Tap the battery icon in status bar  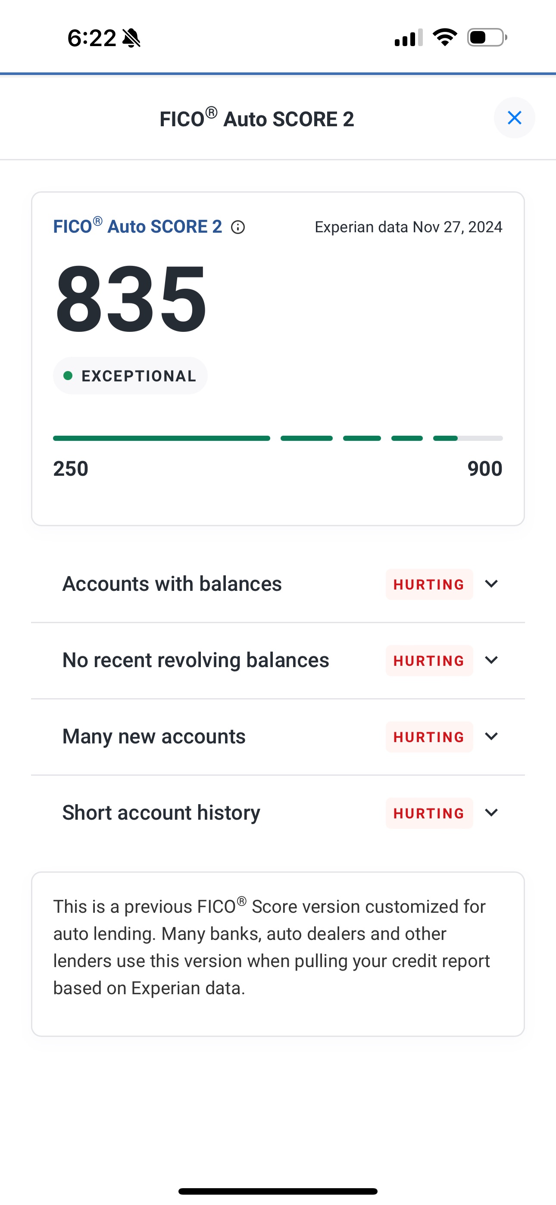(x=487, y=37)
